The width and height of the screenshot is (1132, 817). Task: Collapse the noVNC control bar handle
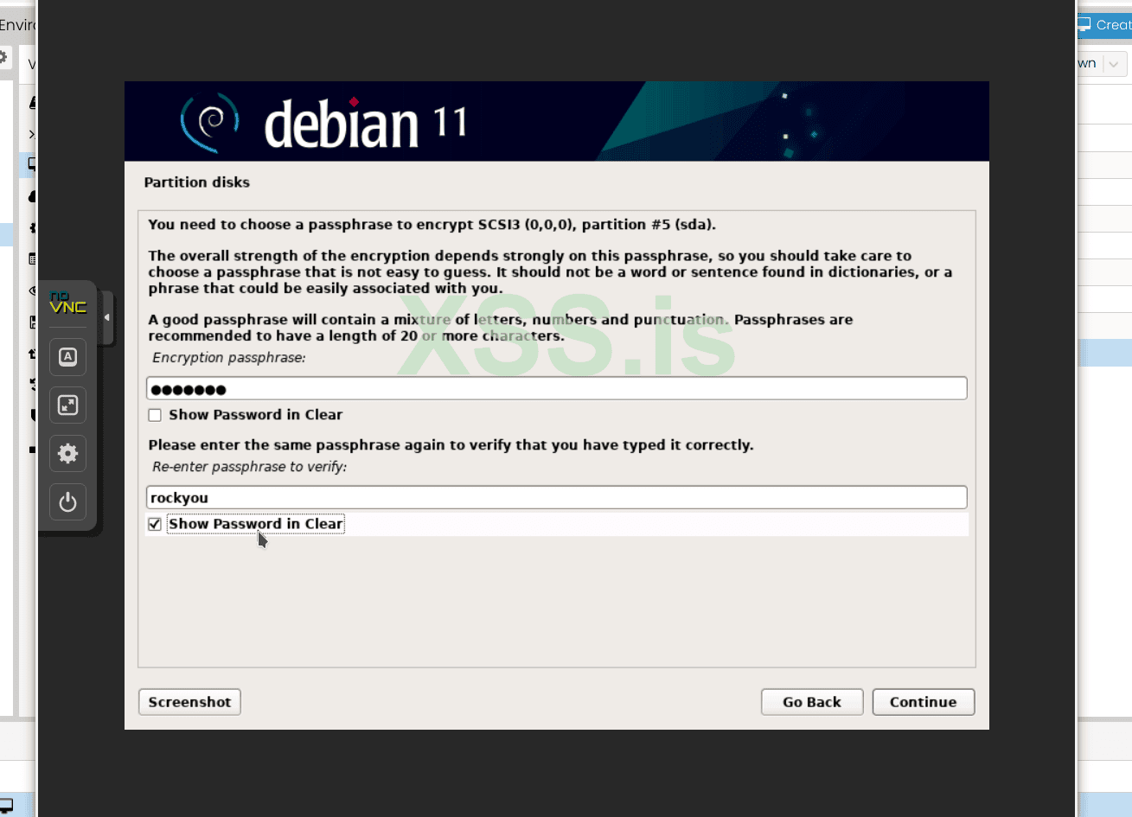[107, 318]
